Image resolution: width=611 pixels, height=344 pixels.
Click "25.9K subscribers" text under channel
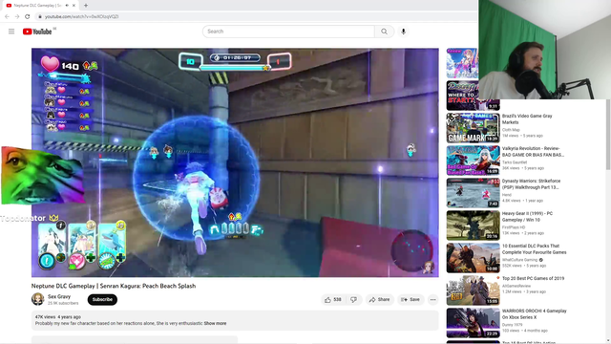coord(63,303)
